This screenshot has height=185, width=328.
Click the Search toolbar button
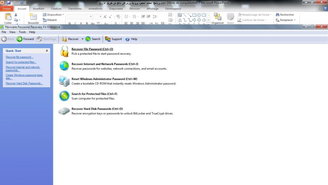93,39
